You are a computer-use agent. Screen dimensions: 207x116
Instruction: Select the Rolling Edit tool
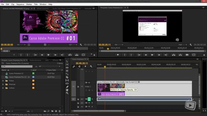(x=67, y=71)
